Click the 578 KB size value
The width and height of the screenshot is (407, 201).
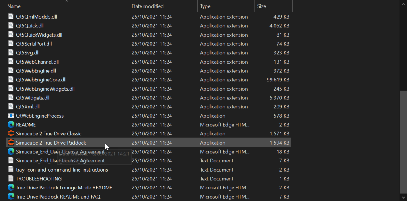[x=281, y=116]
